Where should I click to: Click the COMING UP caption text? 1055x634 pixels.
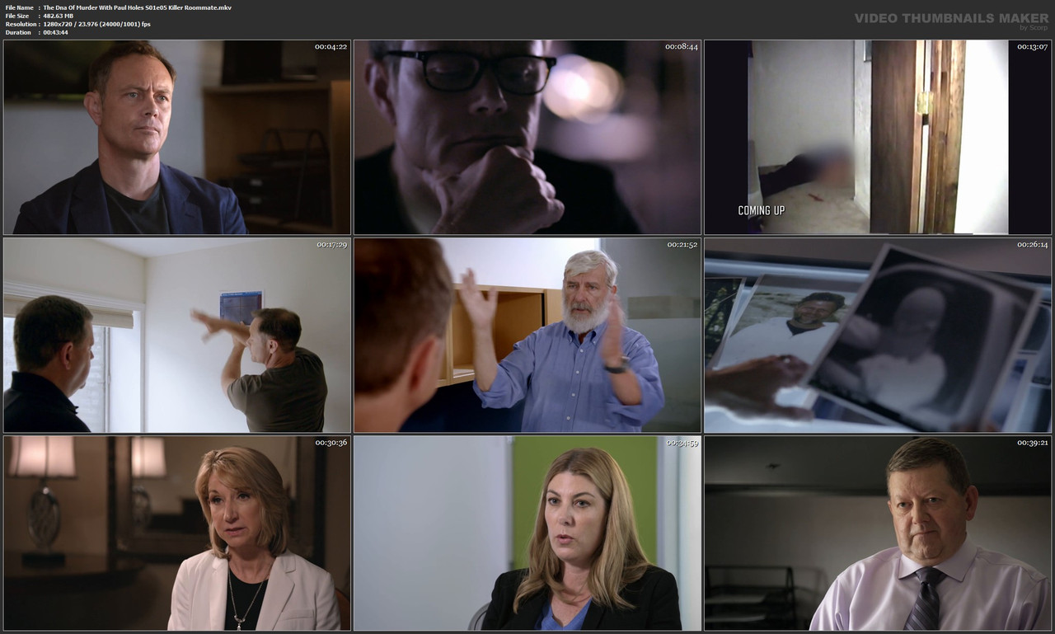click(762, 210)
